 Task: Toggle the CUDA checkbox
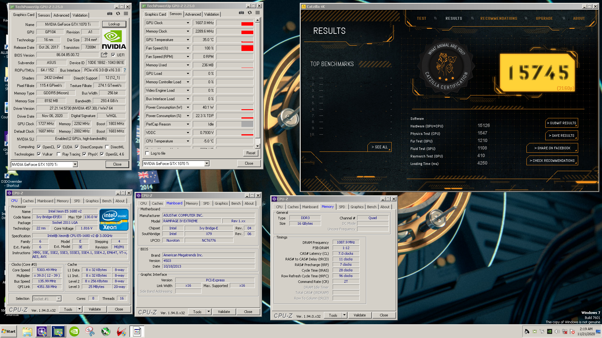point(59,147)
